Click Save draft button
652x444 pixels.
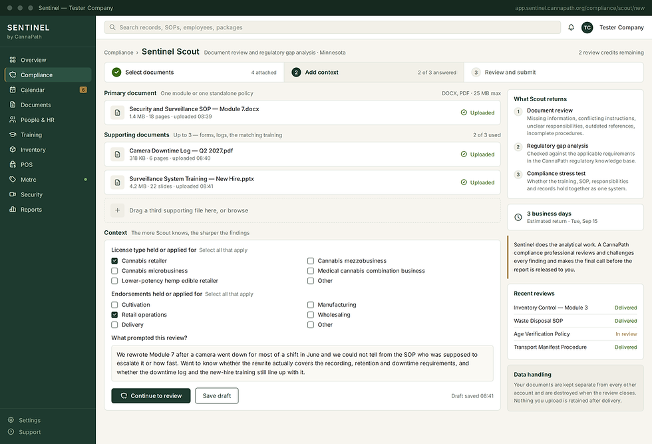tap(217, 395)
